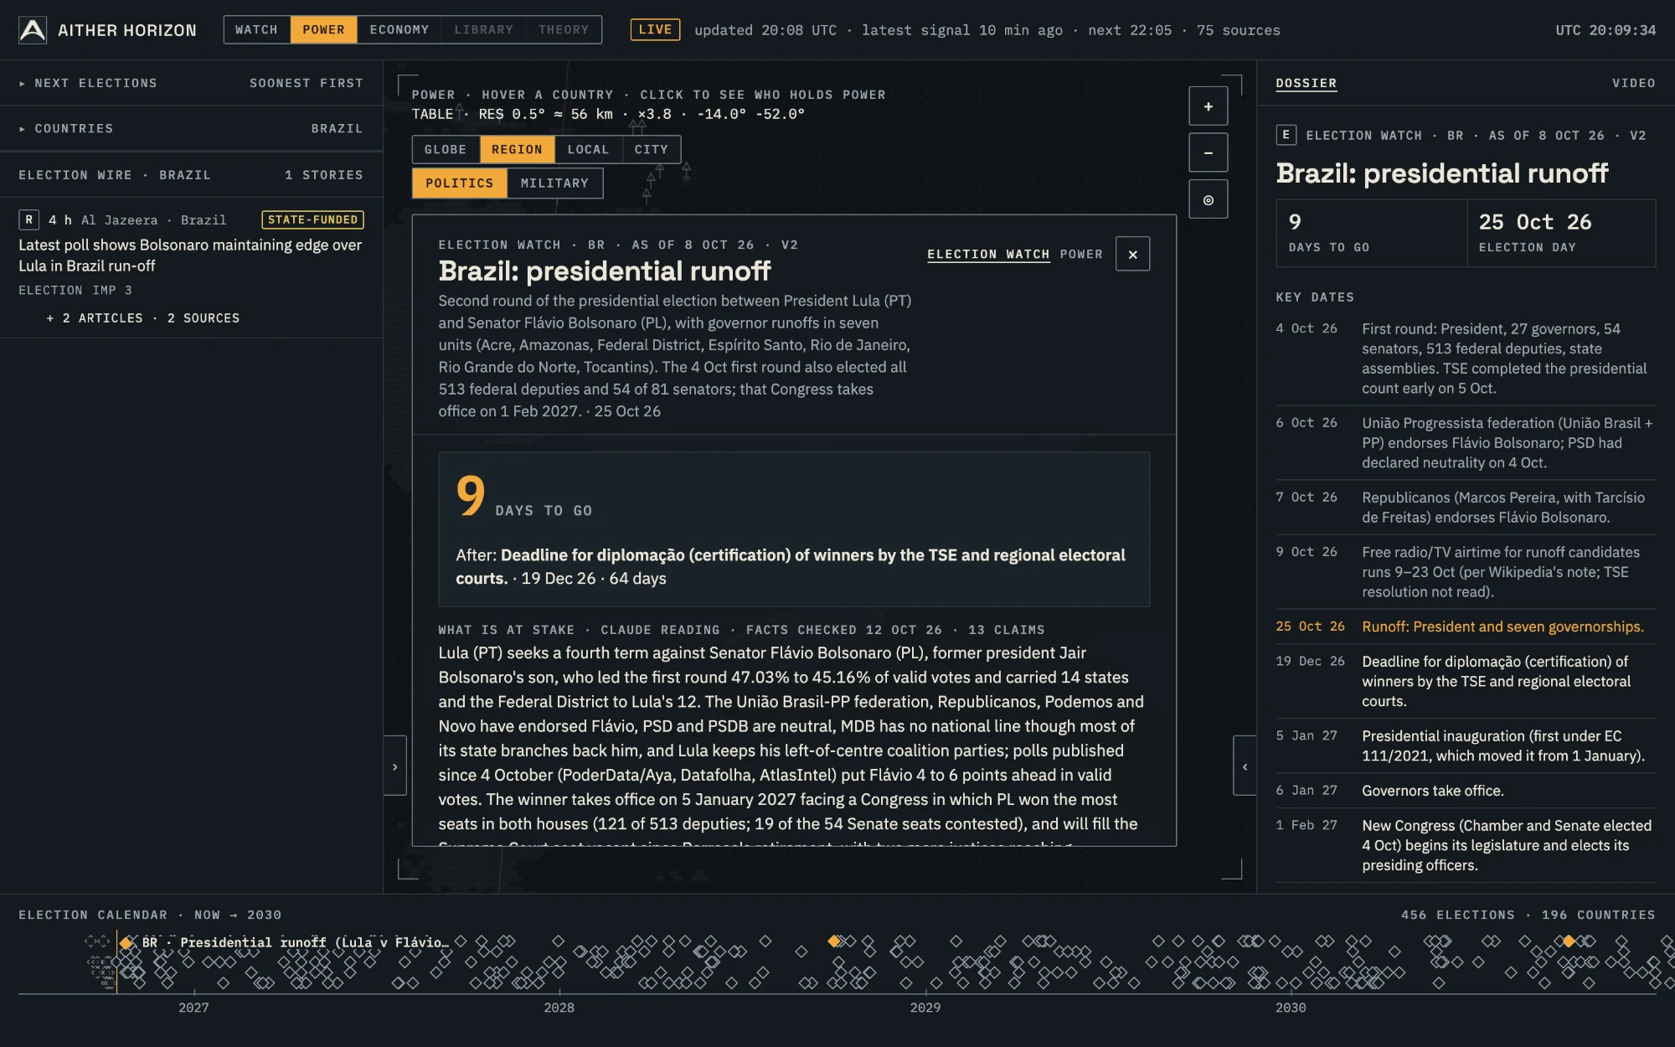Collapse left sidebar with right chevron handle
This screenshot has height=1047, width=1675.
click(394, 766)
